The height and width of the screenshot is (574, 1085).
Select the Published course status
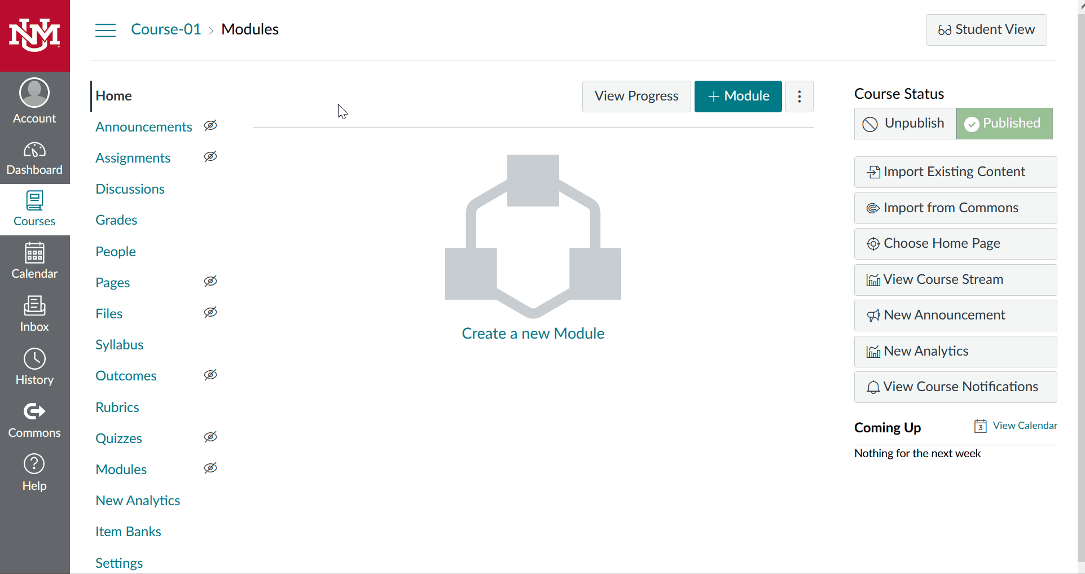tap(1004, 124)
